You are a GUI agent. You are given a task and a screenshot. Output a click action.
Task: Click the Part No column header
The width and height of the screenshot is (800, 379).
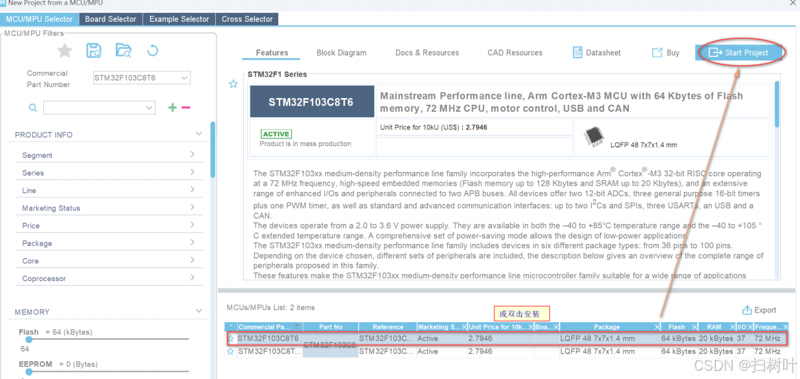(x=331, y=327)
